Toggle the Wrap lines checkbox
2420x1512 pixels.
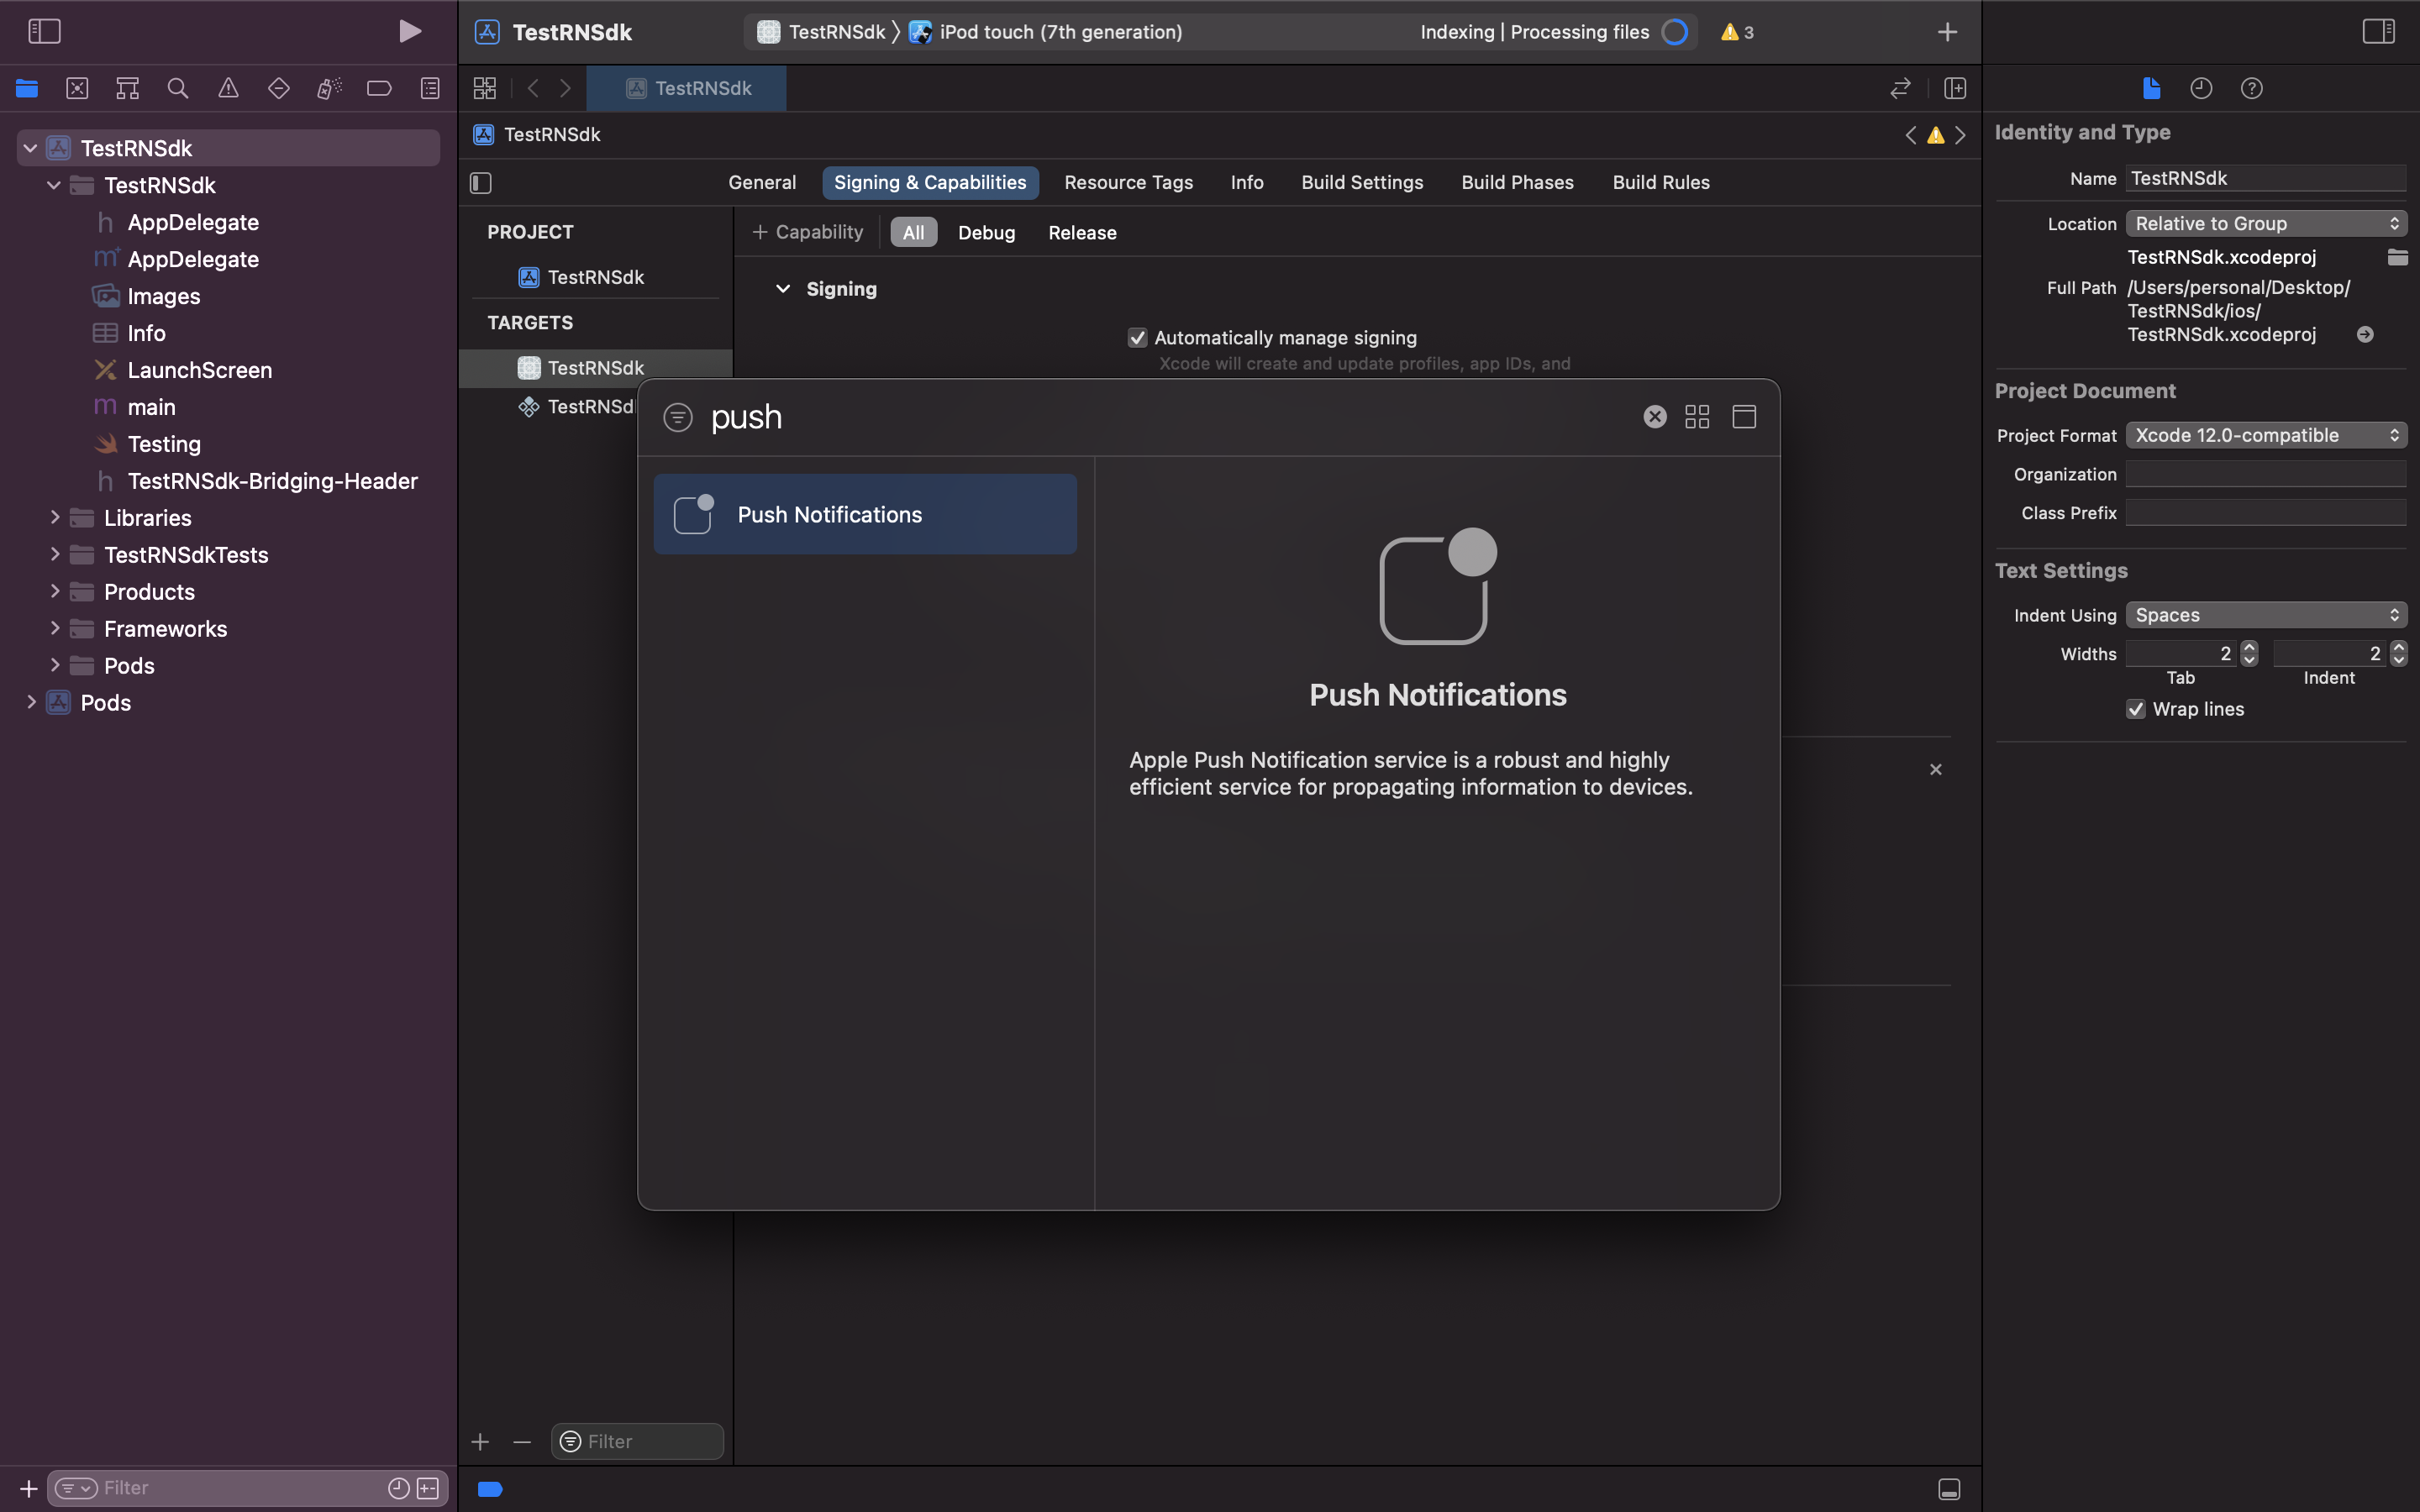(x=2136, y=709)
